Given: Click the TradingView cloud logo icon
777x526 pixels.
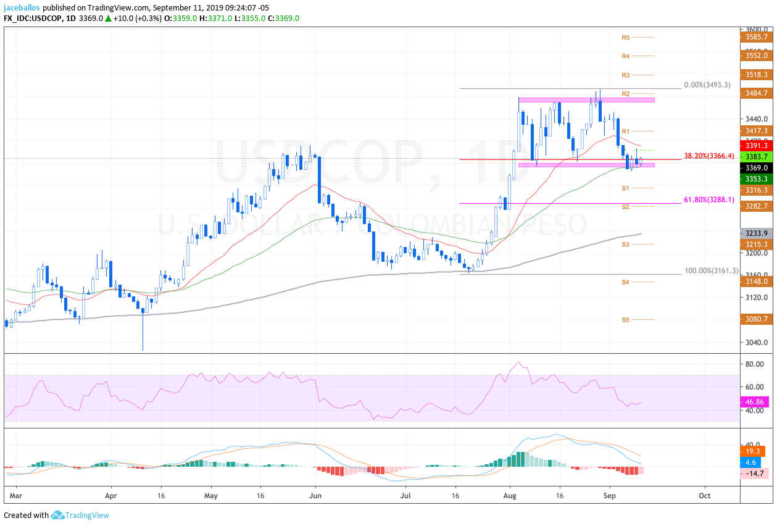Looking at the screenshot, I should coord(57,515).
